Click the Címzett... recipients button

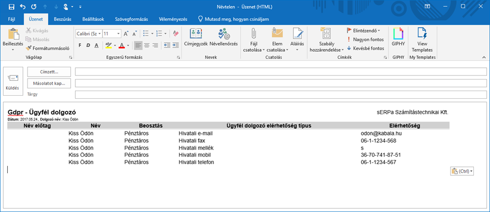coord(49,72)
